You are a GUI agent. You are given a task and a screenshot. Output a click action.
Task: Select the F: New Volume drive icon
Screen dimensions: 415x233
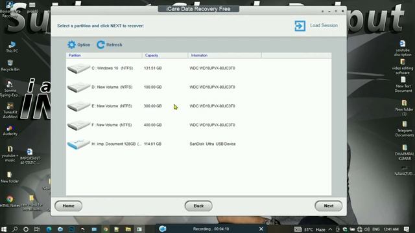[78, 125]
